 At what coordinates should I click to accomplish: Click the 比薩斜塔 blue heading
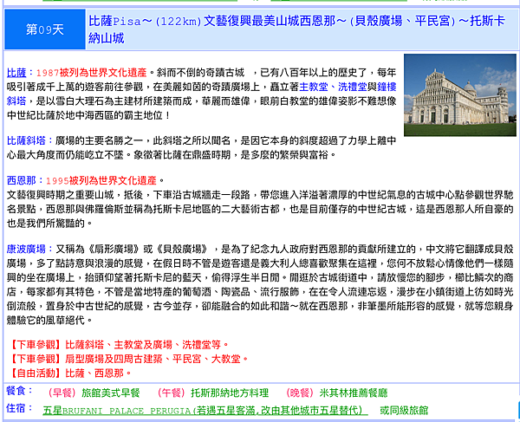click(26, 141)
